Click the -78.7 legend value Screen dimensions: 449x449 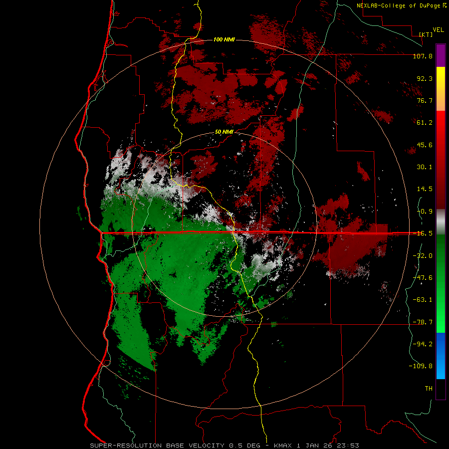[x=423, y=322]
